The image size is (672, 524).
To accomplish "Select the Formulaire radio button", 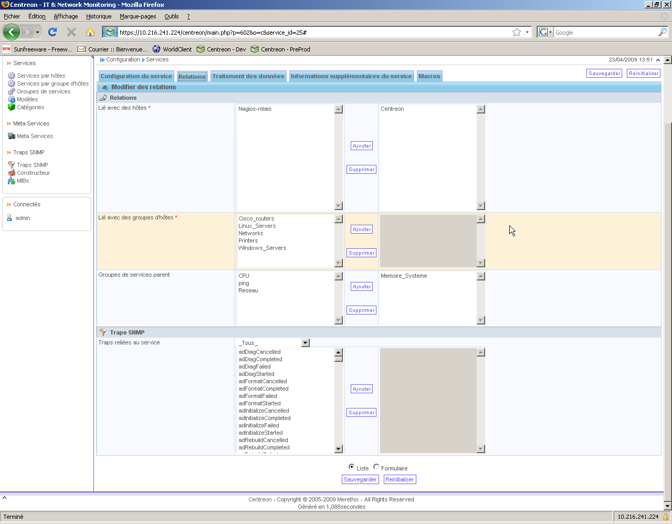I will click(x=376, y=467).
